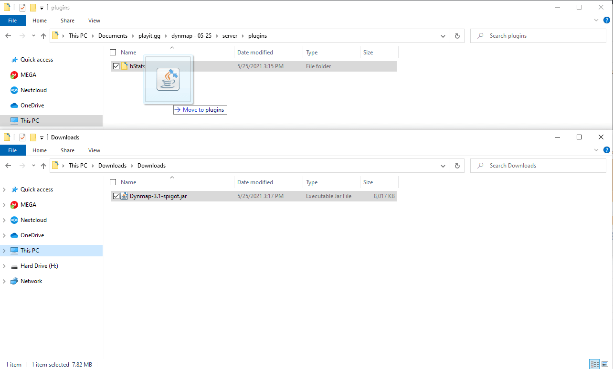Open the address bar history dropdown in plugins
This screenshot has width=613, height=369.
click(x=443, y=36)
